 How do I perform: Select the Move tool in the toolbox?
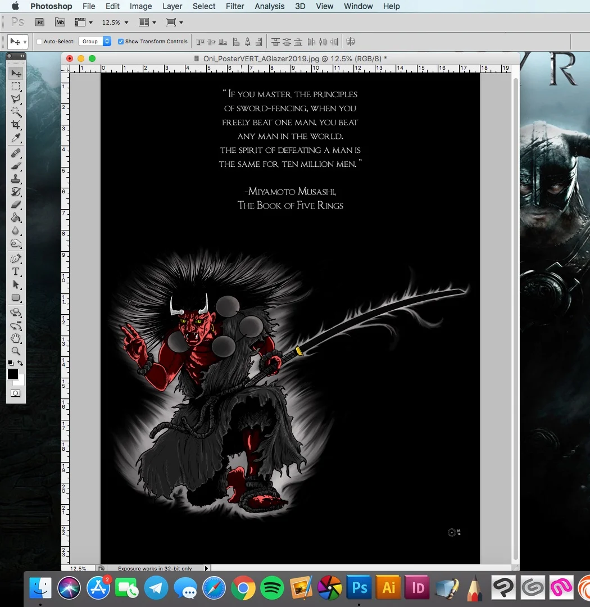pyautogui.click(x=16, y=73)
